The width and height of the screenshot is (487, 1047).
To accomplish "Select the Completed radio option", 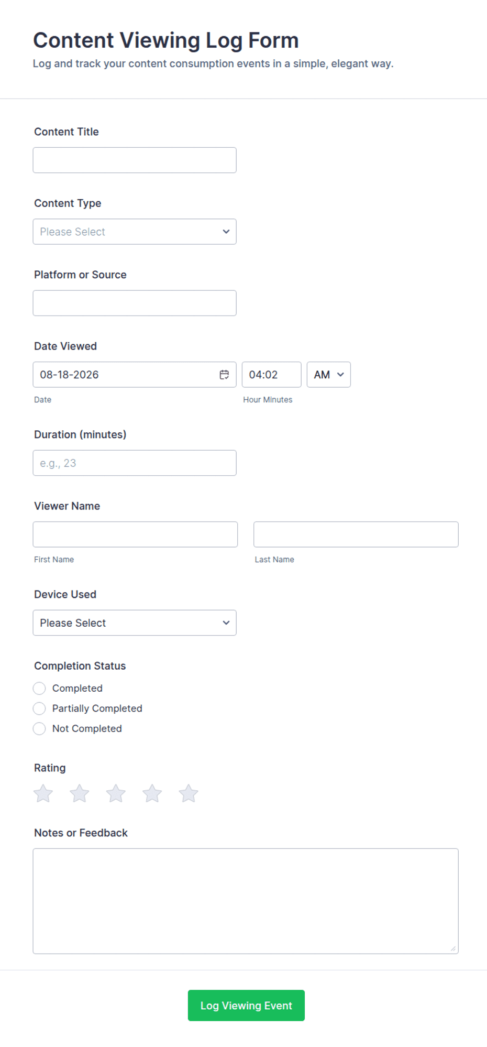I will pos(39,688).
